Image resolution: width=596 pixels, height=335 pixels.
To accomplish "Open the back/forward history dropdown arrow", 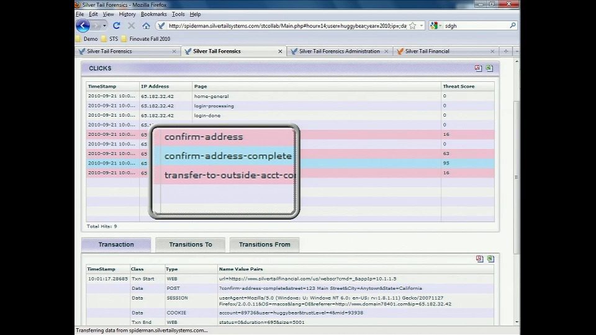I will 104,26.
